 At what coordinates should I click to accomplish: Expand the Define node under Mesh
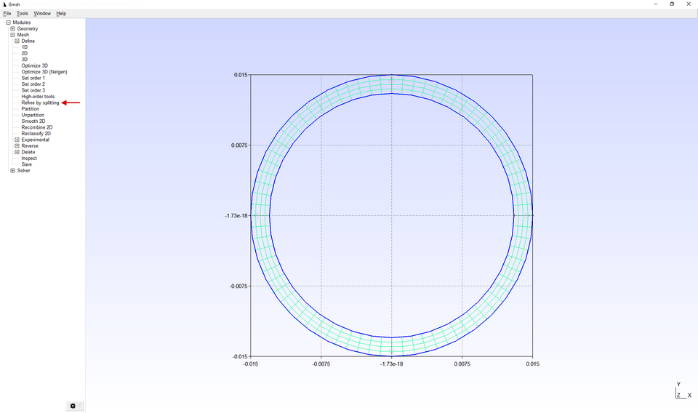point(17,41)
